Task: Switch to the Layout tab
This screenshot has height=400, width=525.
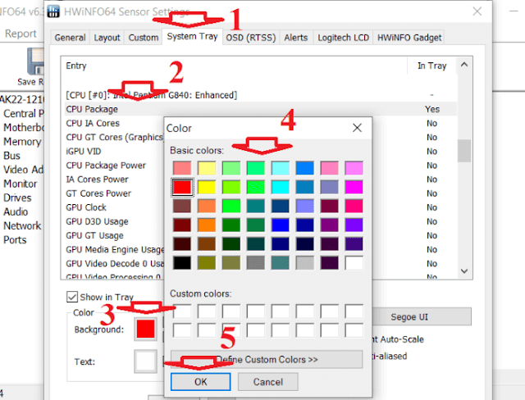Action: click(x=107, y=38)
